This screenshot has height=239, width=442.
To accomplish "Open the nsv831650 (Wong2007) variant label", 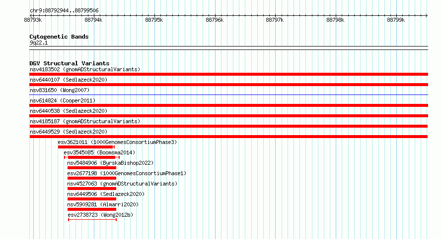I will (x=60, y=90).
